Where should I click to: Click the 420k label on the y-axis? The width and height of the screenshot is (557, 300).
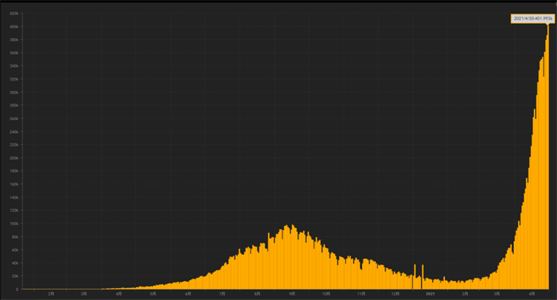click(14, 14)
